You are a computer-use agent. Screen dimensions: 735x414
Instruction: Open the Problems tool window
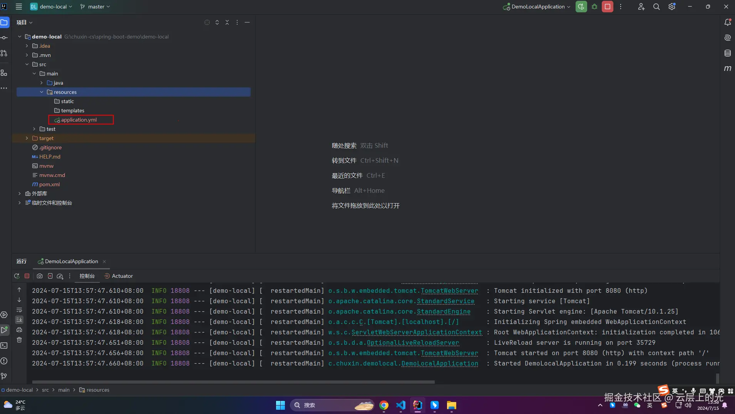[x=4, y=361]
